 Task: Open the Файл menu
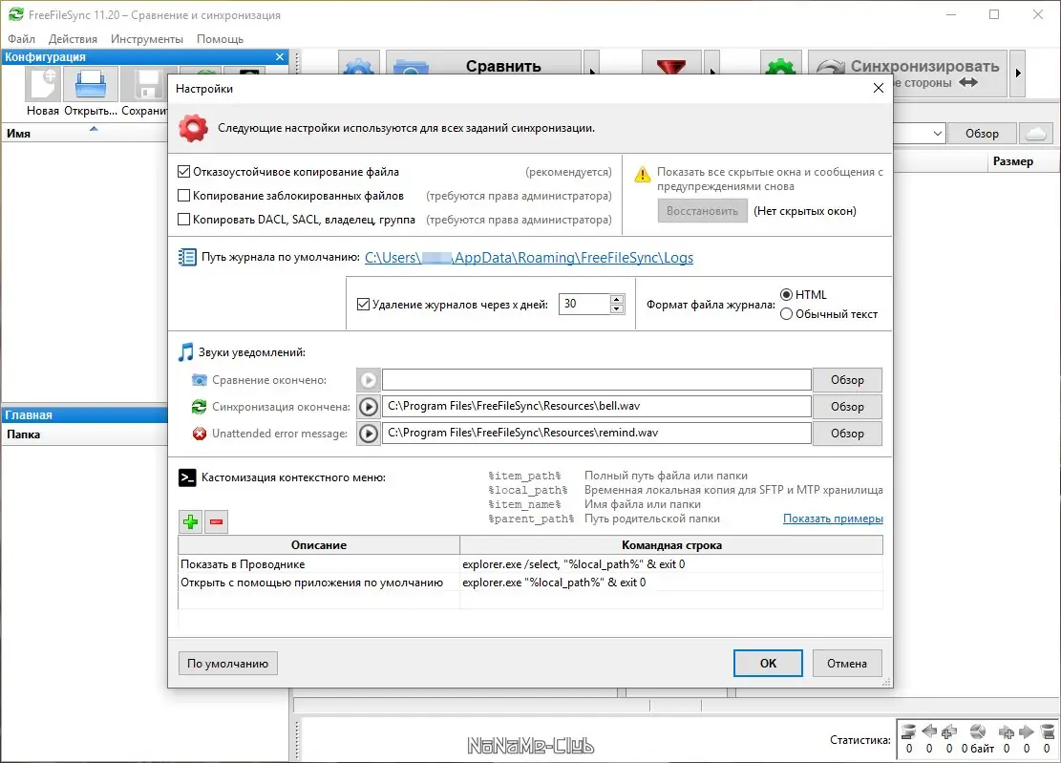pos(22,39)
